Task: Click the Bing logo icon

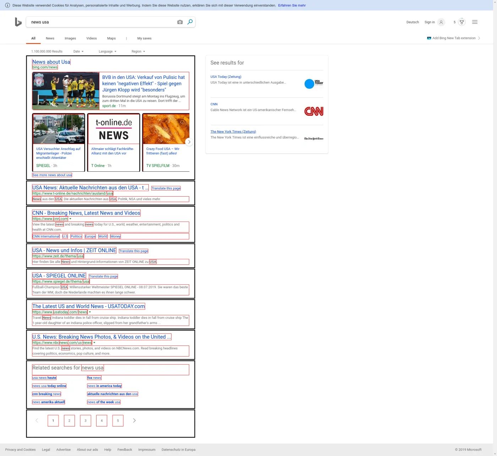Action: pyautogui.click(x=18, y=22)
